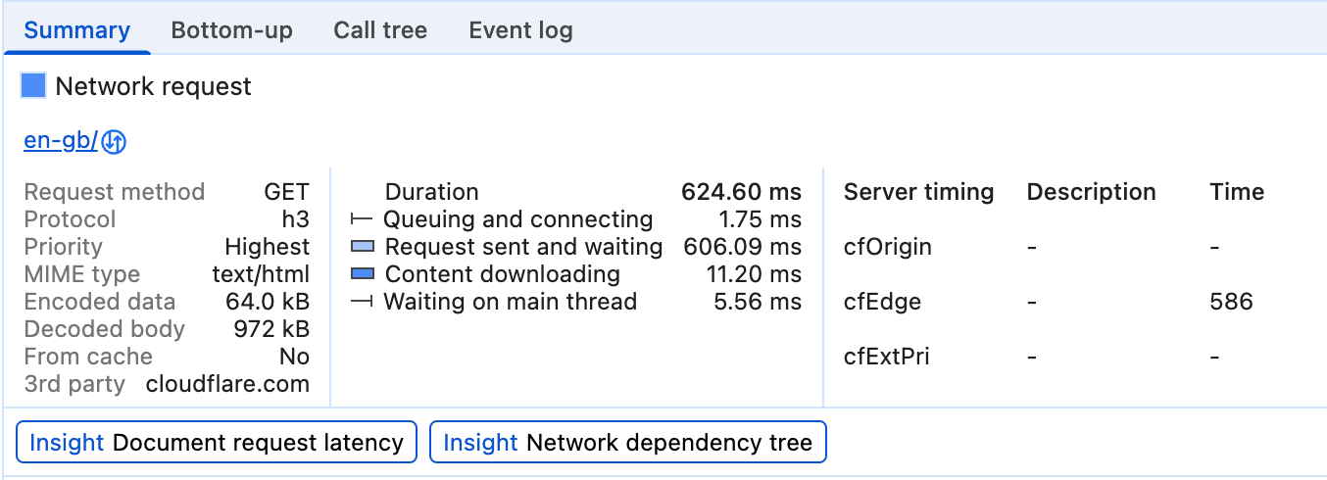The image size is (1327, 480).
Task: Click the Queuing and connecting whisker icon
Action: (x=362, y=219)
